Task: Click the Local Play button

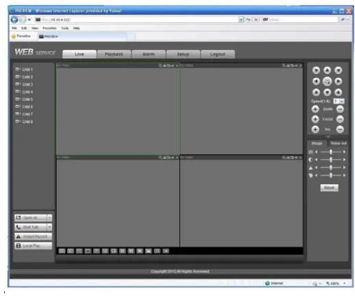Action: click(x=34, y=246)
